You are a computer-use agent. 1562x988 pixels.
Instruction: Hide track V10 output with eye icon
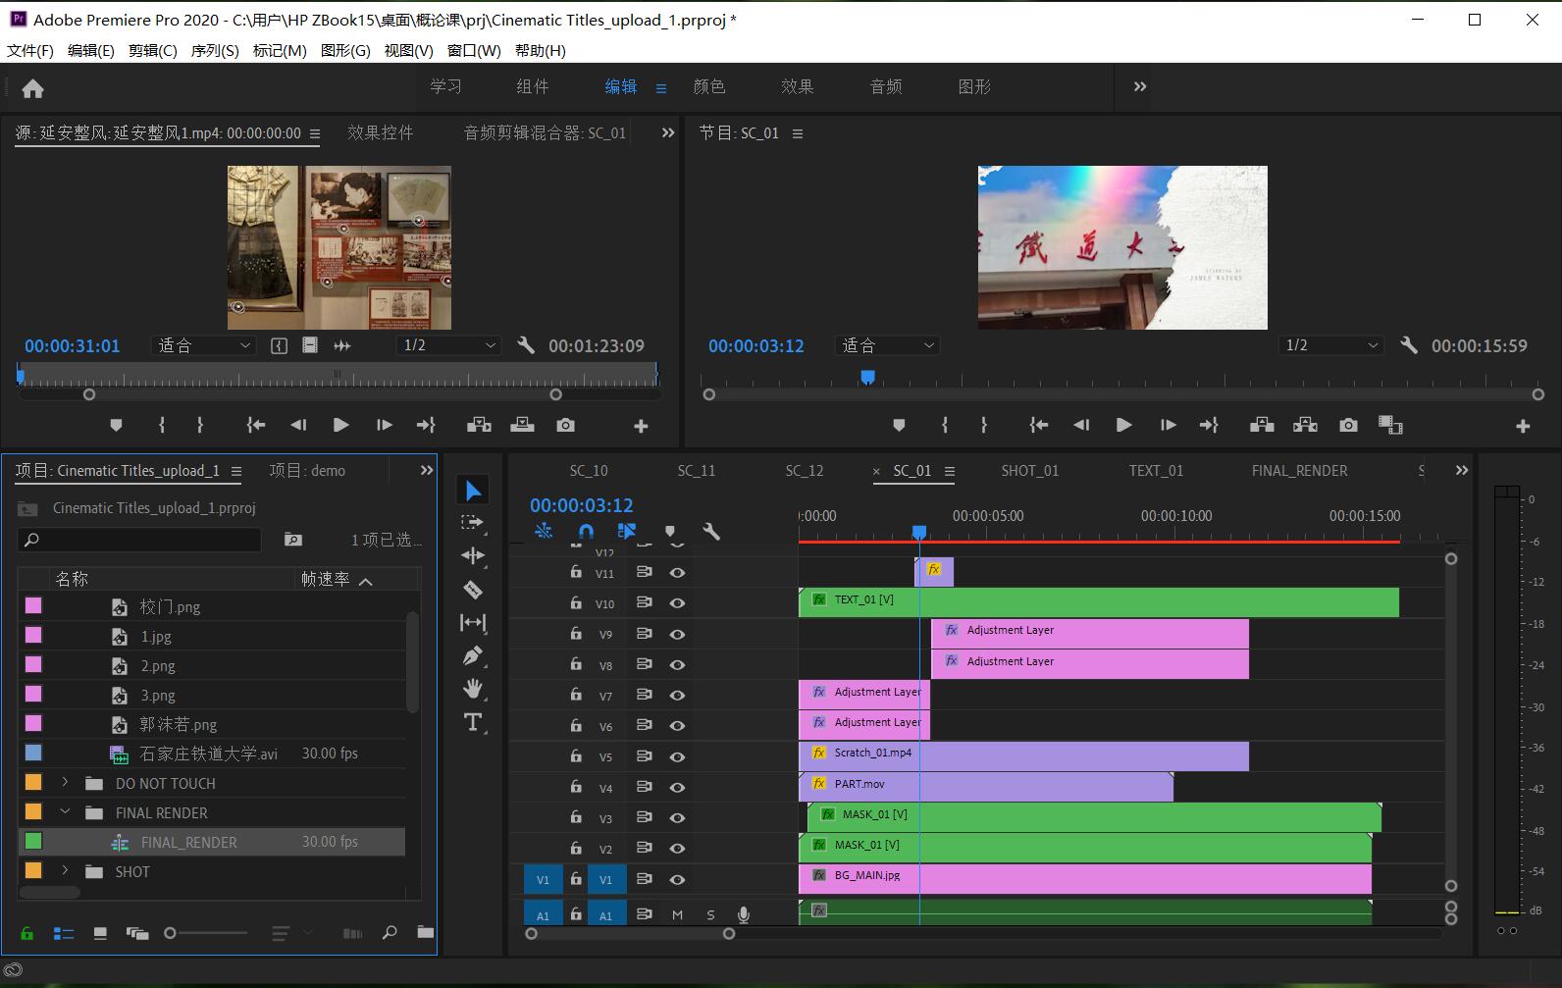[x=677, y=603]
